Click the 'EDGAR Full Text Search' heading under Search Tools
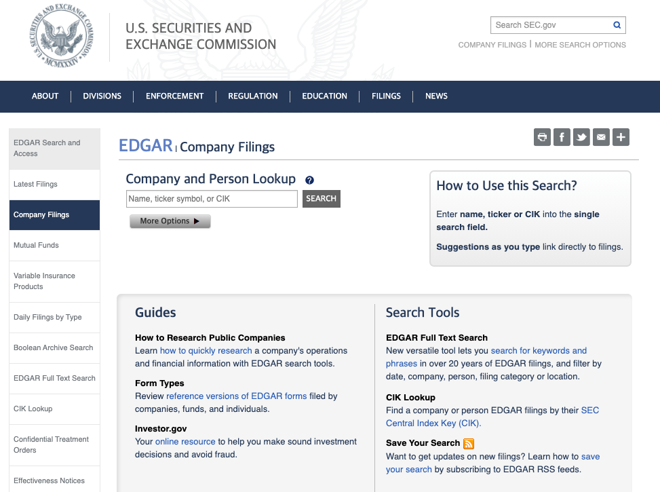The height and width of the screenshot is (492, 660). tap(437, 338)
